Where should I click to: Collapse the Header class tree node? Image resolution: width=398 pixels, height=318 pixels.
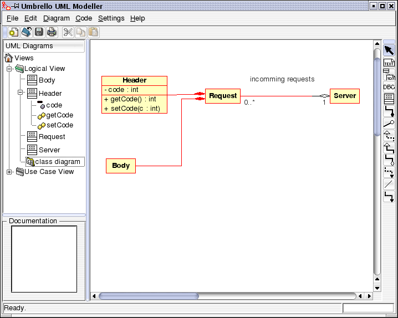(21, 93)
